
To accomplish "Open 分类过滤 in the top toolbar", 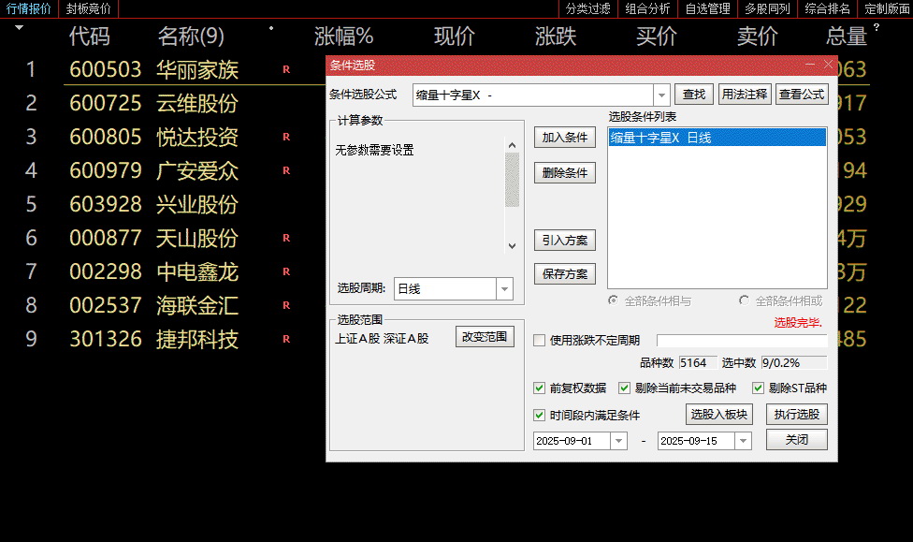I will coord(580,8).
